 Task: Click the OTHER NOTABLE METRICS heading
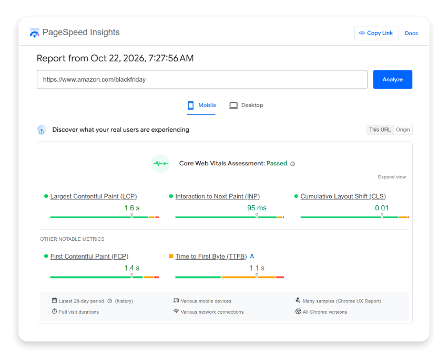point(72,239)
